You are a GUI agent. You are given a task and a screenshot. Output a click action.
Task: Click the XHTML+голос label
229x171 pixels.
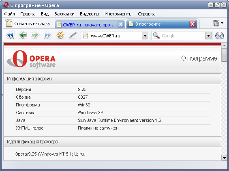[x=30, y=128]
